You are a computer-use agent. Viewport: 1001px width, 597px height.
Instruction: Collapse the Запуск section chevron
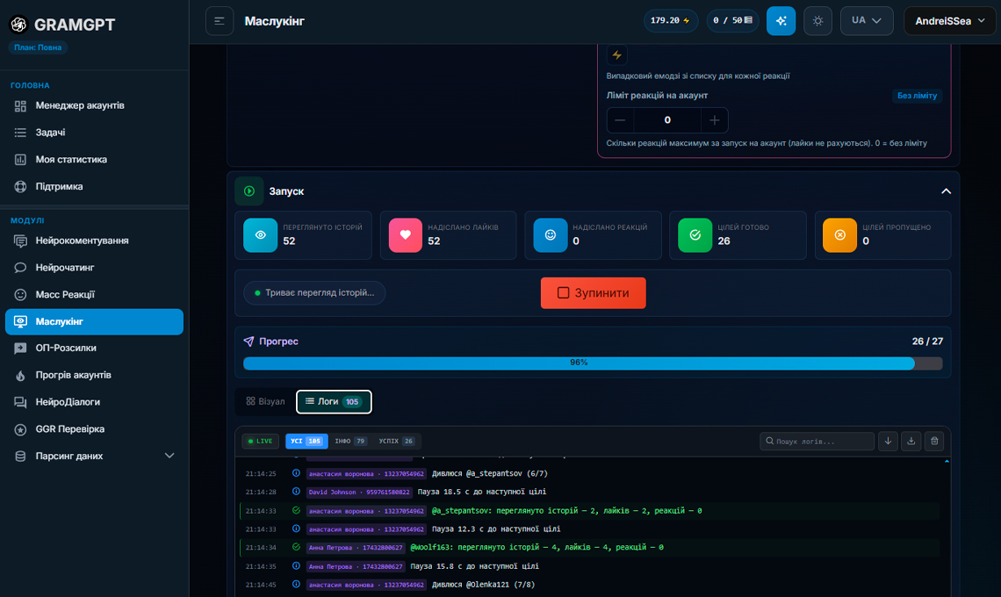(x=946, y=191)
